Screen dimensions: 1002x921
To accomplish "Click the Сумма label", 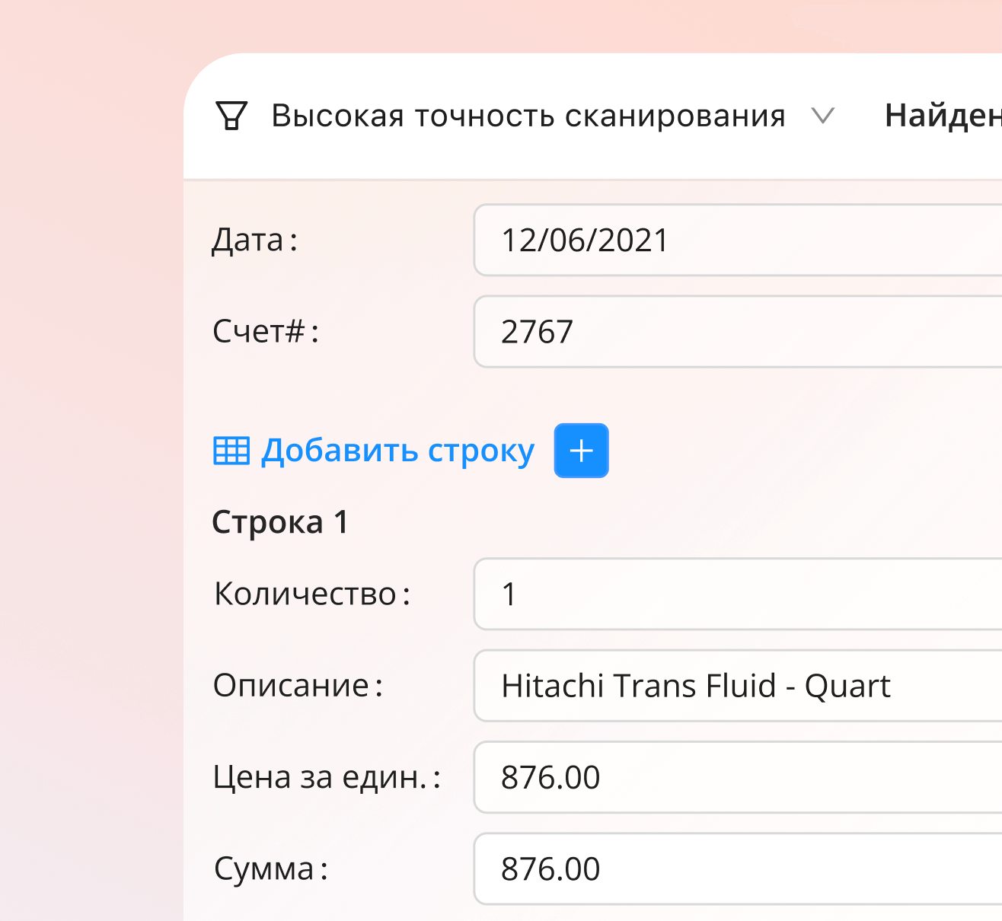I will click(x=271, y=868).
